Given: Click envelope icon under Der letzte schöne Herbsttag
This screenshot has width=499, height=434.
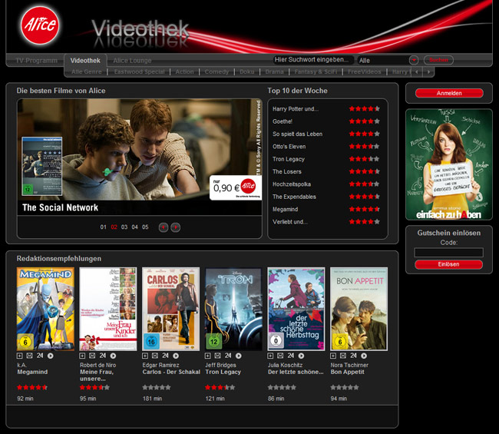Looking at the screenshot, I should pos(281,356).
